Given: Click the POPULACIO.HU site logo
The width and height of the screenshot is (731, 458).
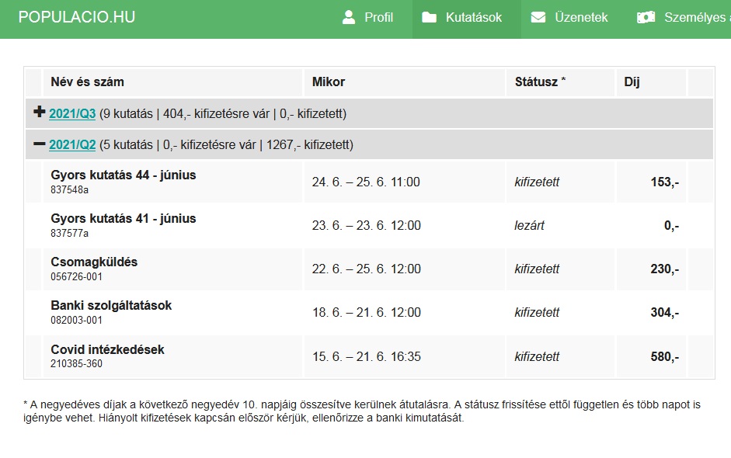Looking at the screenshot, I should 76,17.
